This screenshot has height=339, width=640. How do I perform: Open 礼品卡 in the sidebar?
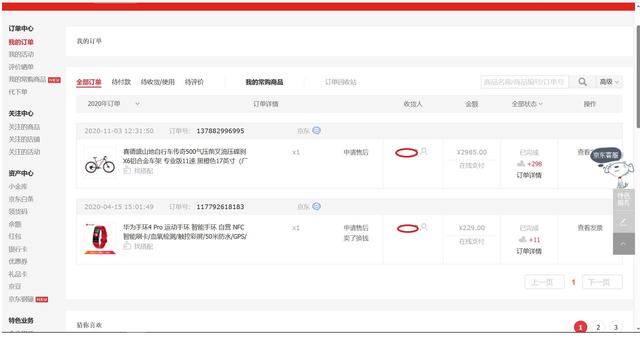pos(18,274)
